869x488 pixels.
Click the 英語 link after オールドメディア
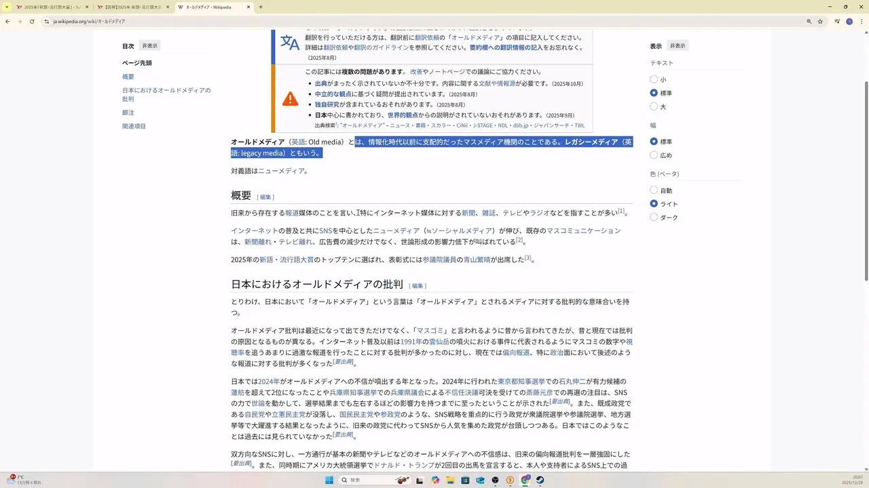pyautogui.click(x=297, y=142)
